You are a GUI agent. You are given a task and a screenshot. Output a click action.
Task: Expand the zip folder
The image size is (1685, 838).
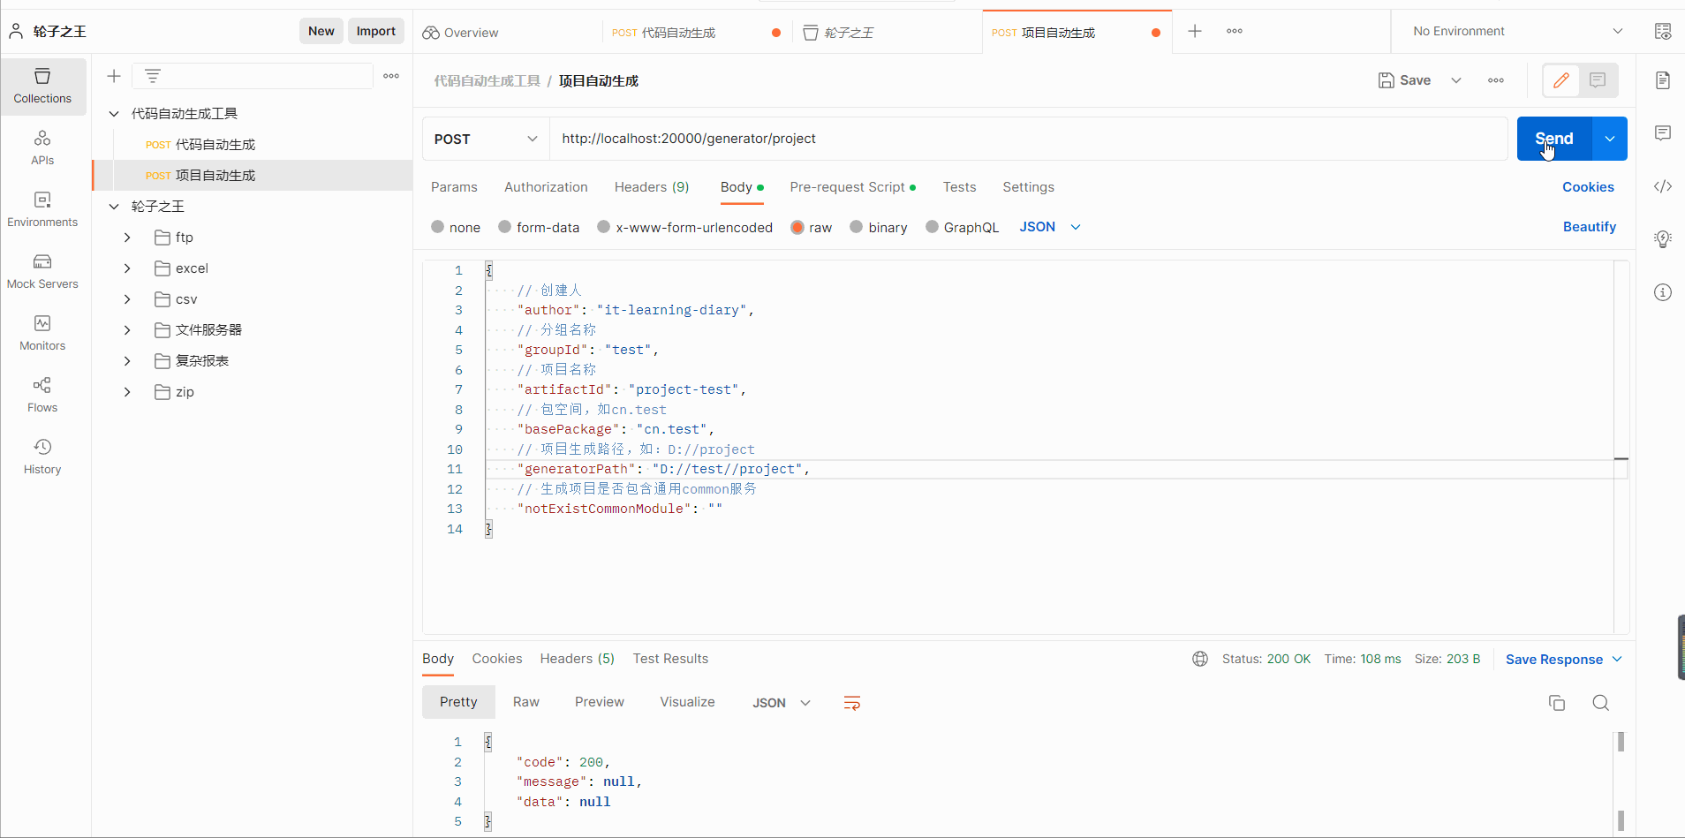coord(127,392)
